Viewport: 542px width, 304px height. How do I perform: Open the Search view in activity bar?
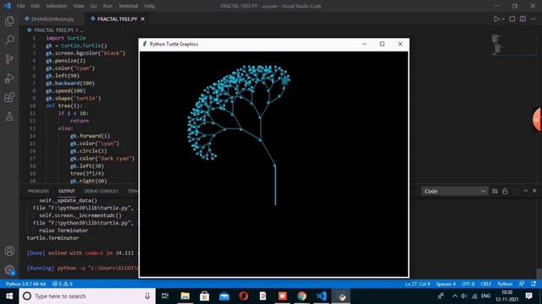pyautogui.click(x=9, y=40)
